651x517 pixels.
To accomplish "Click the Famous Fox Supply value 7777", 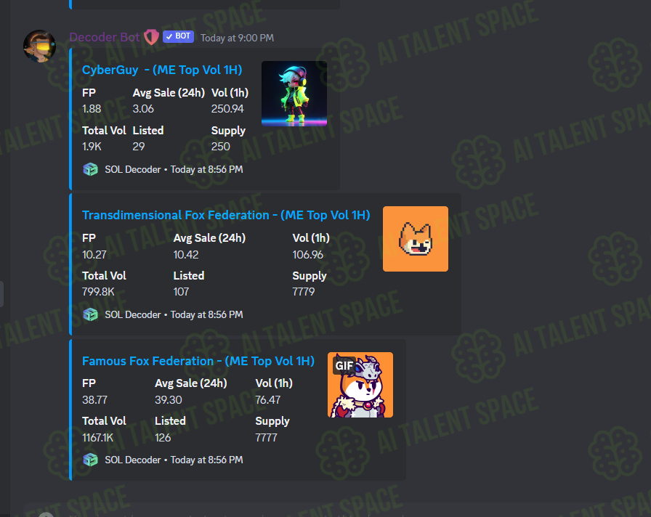I will click(x=266, y=437).
